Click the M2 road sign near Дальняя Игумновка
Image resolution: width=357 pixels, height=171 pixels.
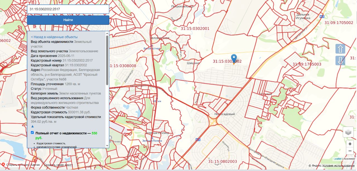click(x=322, y=17)
